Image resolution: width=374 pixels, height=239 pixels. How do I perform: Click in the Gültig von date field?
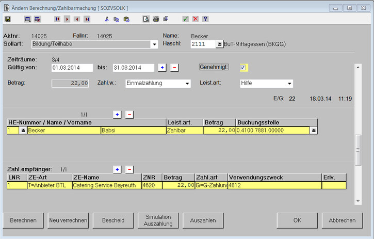tap(72, 68)
